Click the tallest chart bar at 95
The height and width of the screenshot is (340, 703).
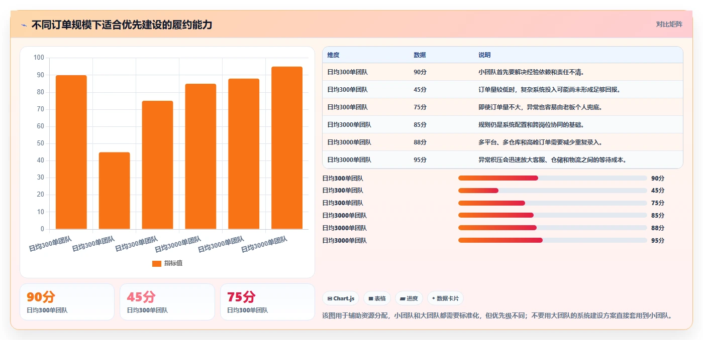(x=287, y=148)
